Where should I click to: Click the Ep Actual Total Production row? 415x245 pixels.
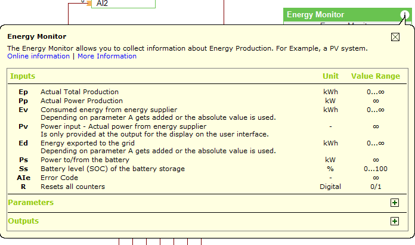click(x=79, y=92)
